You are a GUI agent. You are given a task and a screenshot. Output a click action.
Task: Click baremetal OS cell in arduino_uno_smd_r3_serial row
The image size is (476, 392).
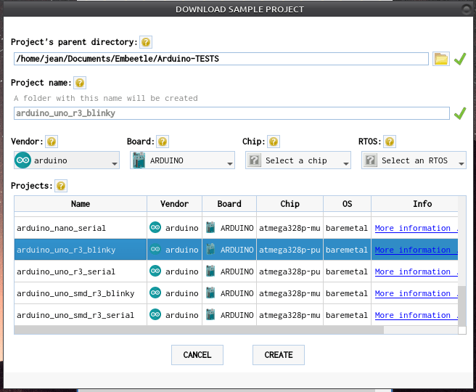(x=348, y=315)
